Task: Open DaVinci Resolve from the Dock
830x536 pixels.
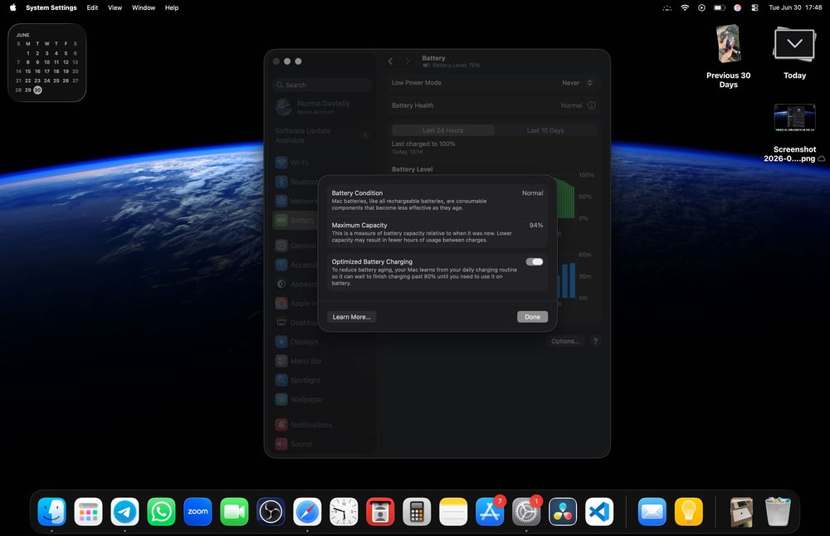Action: click(x=563, y=512)
